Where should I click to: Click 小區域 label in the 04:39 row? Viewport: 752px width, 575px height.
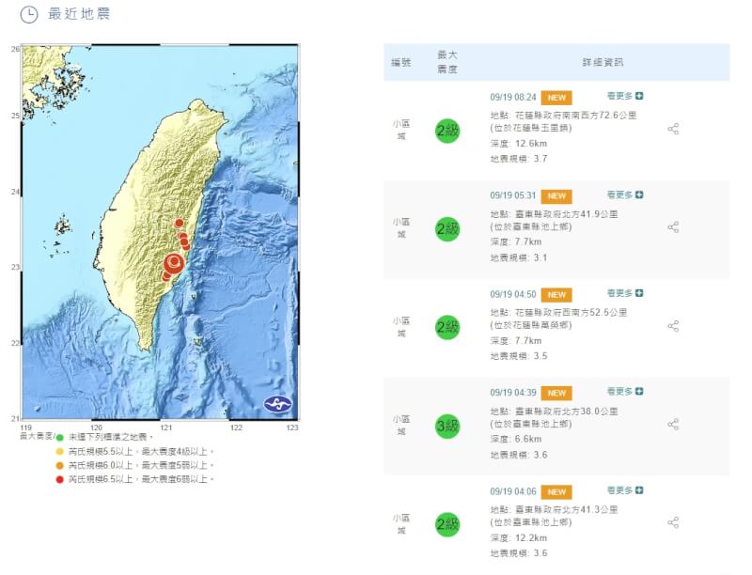401,425
